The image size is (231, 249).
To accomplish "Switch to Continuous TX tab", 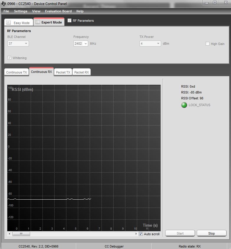I will (17, 72).
